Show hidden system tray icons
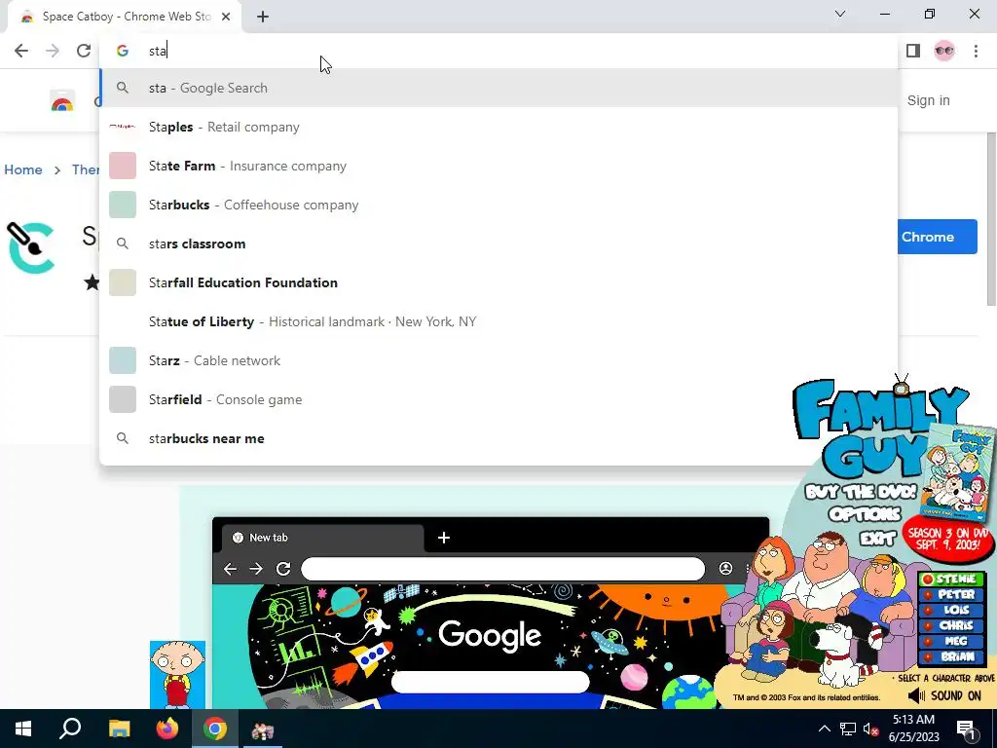The image size is (997, 748). pyautogui.click(x=824, y=729)
